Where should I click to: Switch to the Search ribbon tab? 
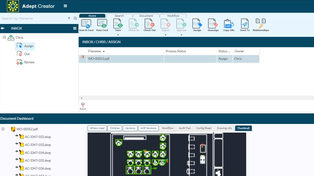(x=119, y=16)
